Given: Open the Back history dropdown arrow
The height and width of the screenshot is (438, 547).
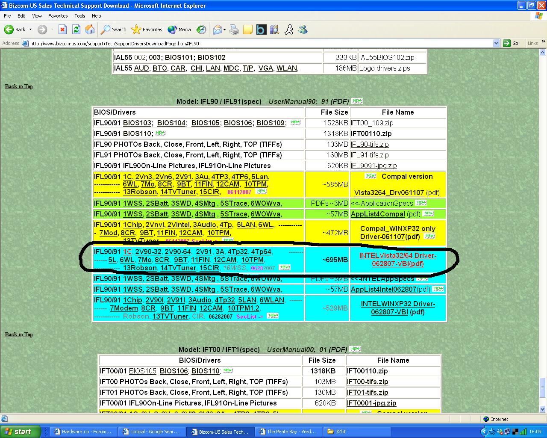Looking at the screenshot, I should 30,30.
